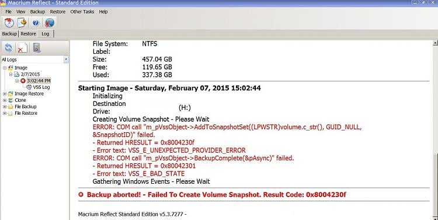Click the BackupComplete COM call error line
This screenshot has height=220, width=438.
(x=193, y=158)
